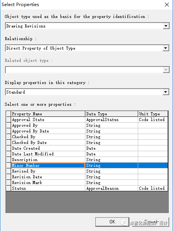Select the Description property name
Image resolution: width=173 pixels, height=231 pixels.
tap(48, 160)
